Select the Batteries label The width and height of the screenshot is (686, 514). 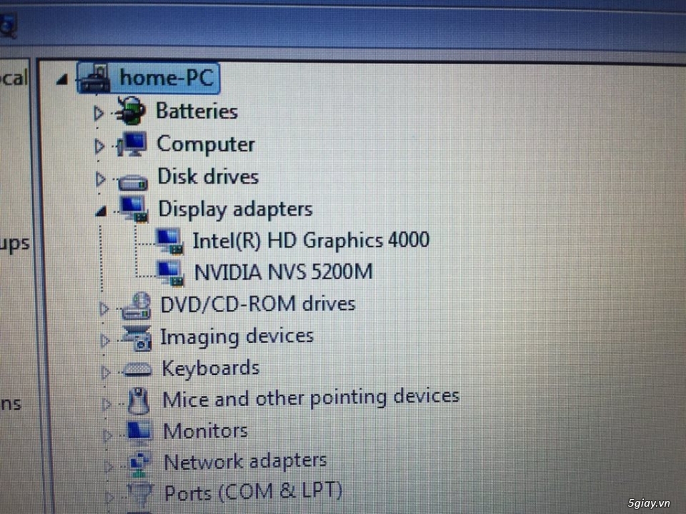197,111
